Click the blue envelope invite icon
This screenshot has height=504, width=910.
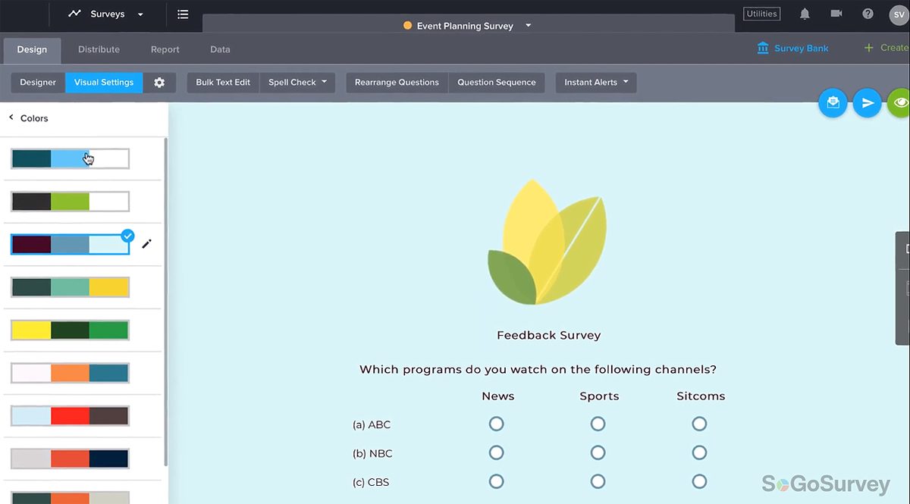pos(833,103)
